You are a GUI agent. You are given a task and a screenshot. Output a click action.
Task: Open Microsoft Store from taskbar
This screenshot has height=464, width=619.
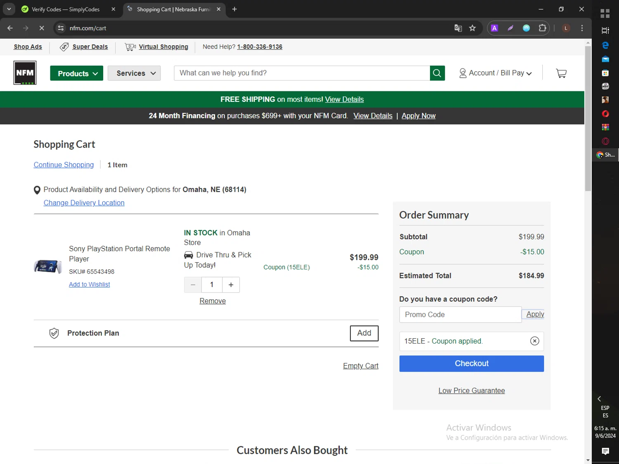point(605,73)
